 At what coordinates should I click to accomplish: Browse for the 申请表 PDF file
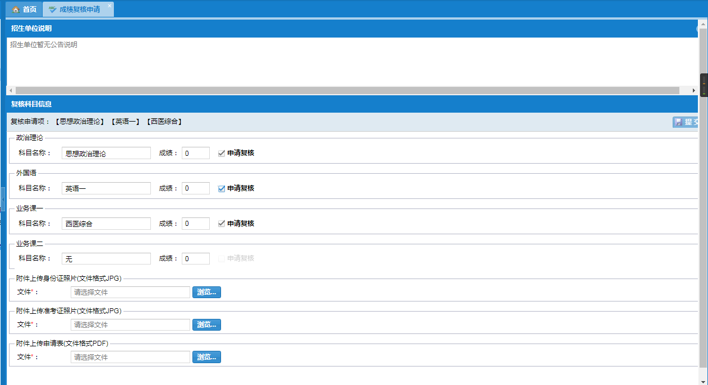click(206, 357)
